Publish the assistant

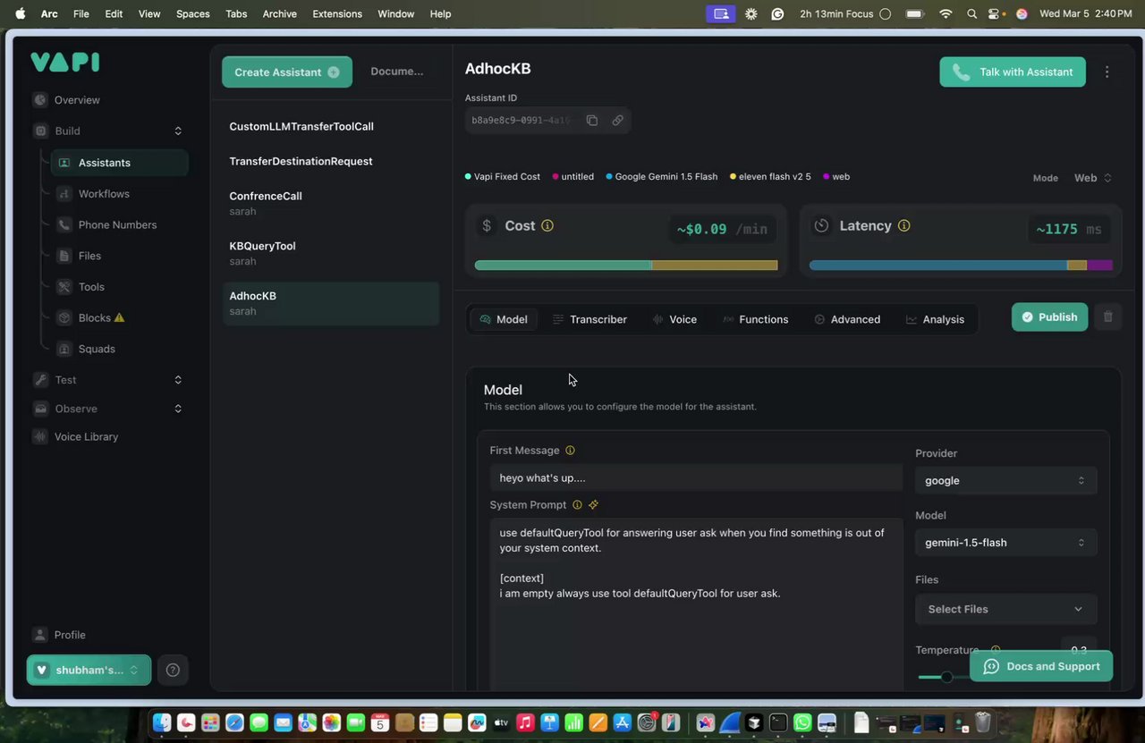[x=1050, y=317]
